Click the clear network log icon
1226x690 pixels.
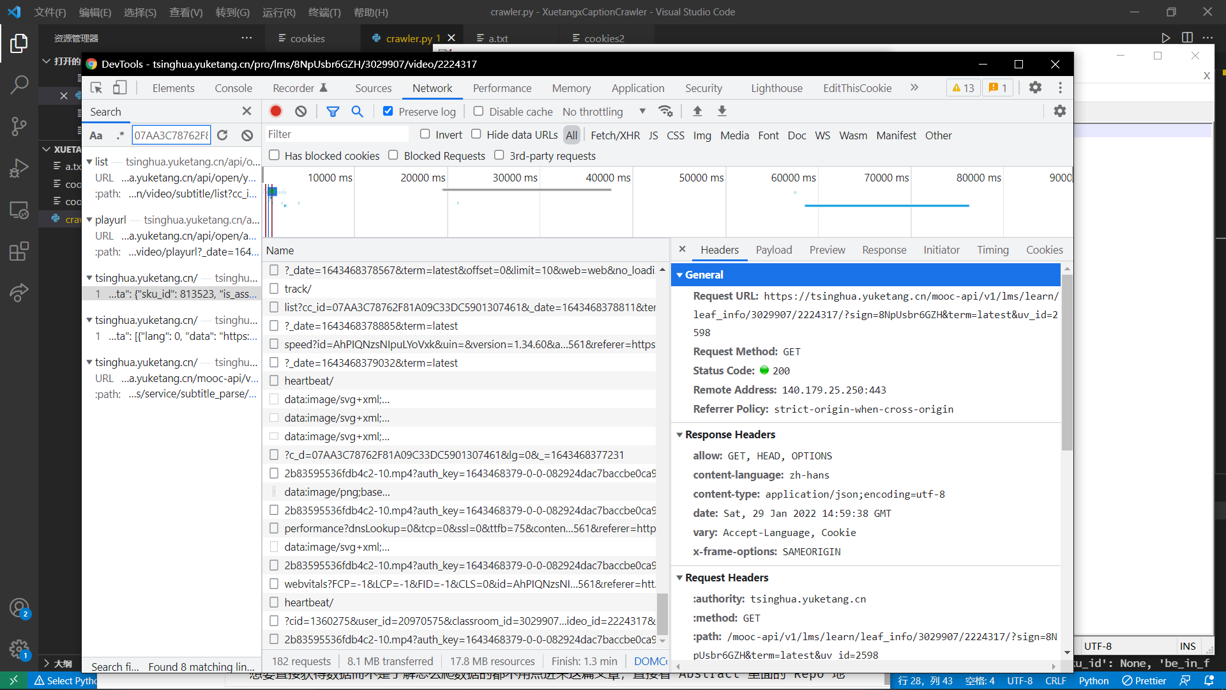coord(301,111)
